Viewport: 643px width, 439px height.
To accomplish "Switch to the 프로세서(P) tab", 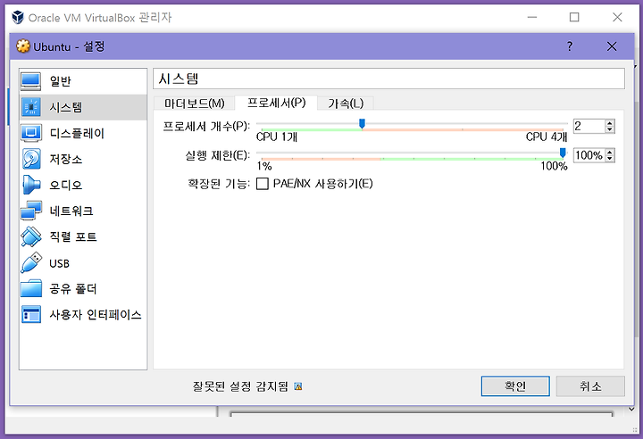I will coord(276,103).
